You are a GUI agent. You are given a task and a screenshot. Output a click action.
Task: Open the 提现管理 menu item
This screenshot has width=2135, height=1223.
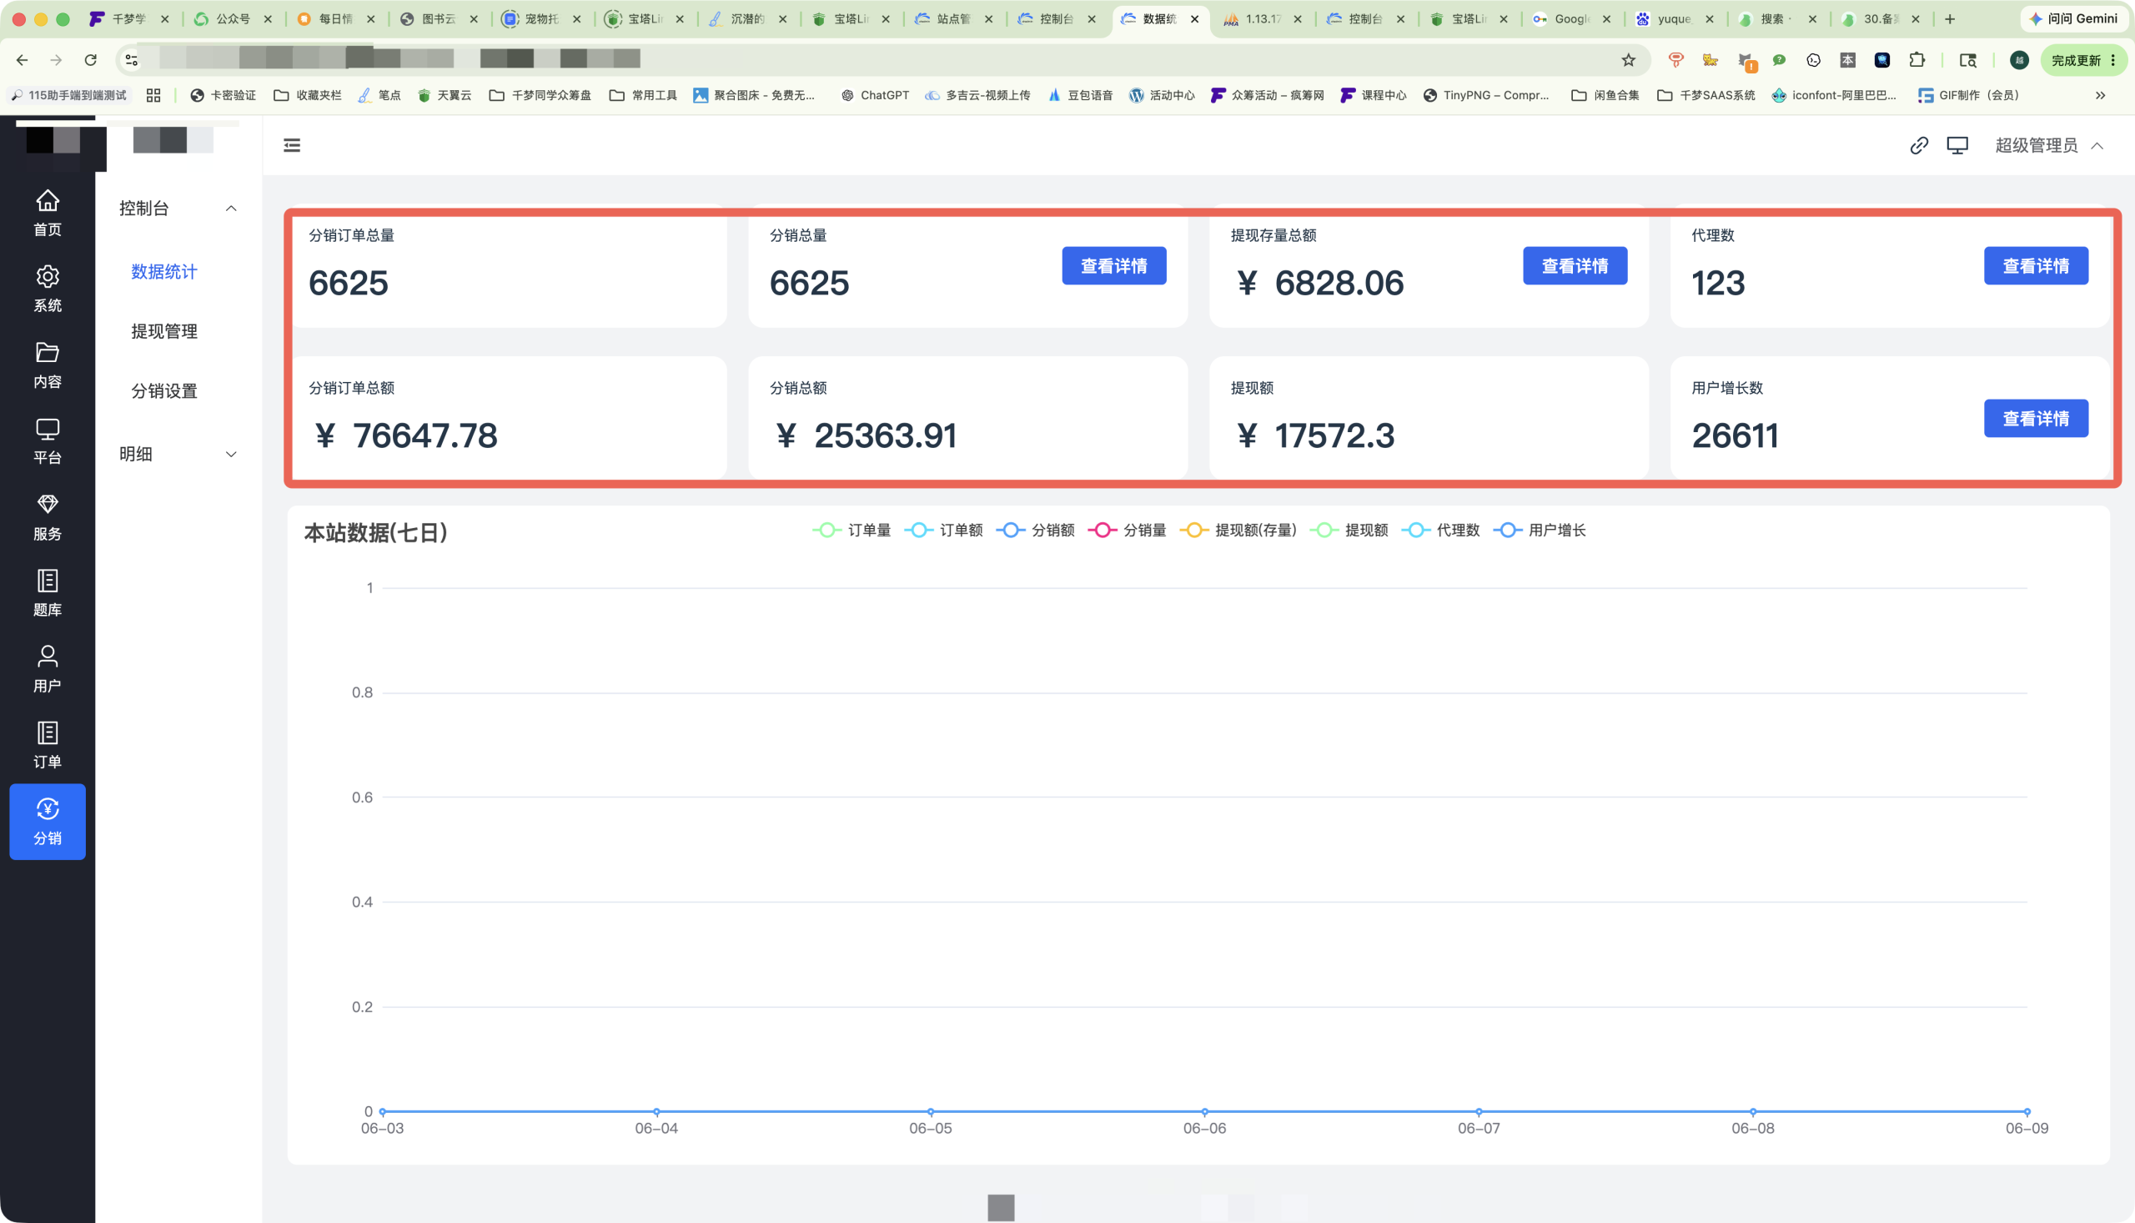164,331
